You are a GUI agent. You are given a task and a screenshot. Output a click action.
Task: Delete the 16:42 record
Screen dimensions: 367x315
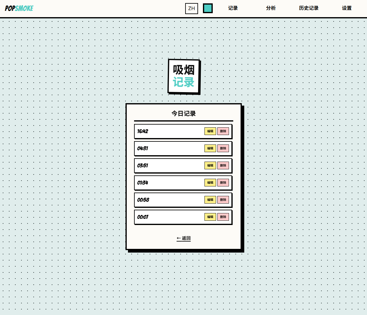(223, 131)
